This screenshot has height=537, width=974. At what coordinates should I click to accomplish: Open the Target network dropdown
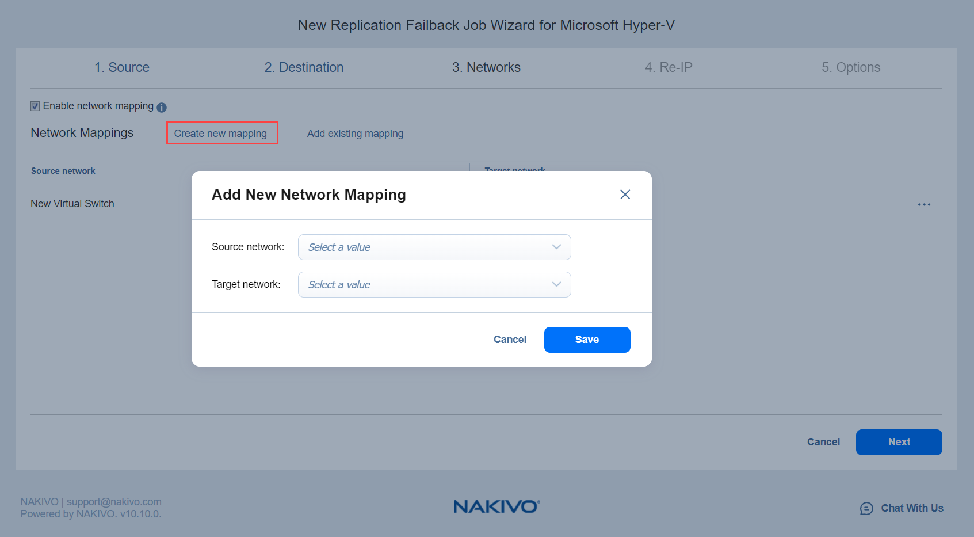click(426, 285)
